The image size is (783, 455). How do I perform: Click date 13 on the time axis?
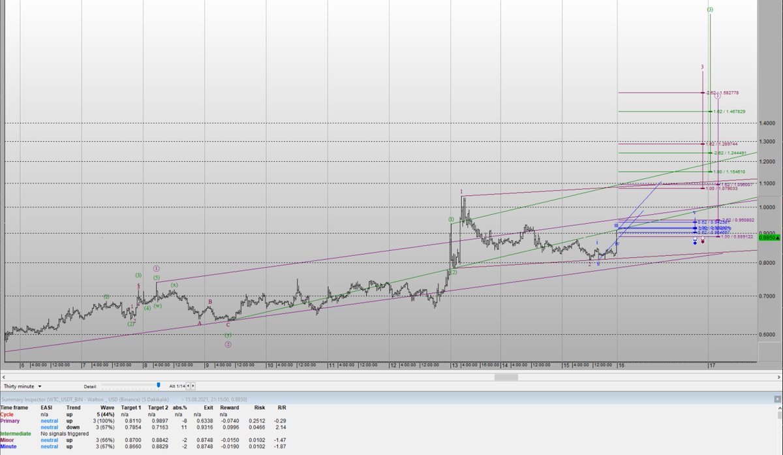point(453,366)
